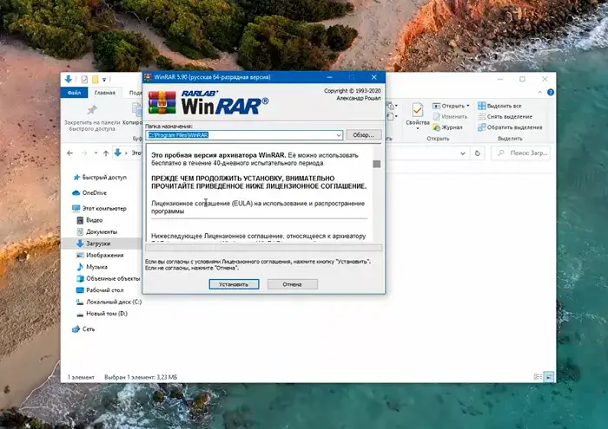
Task: Click status text 'Выбран 1 элемент: 3,23 МБ'
Action: (x=141, y=377)
